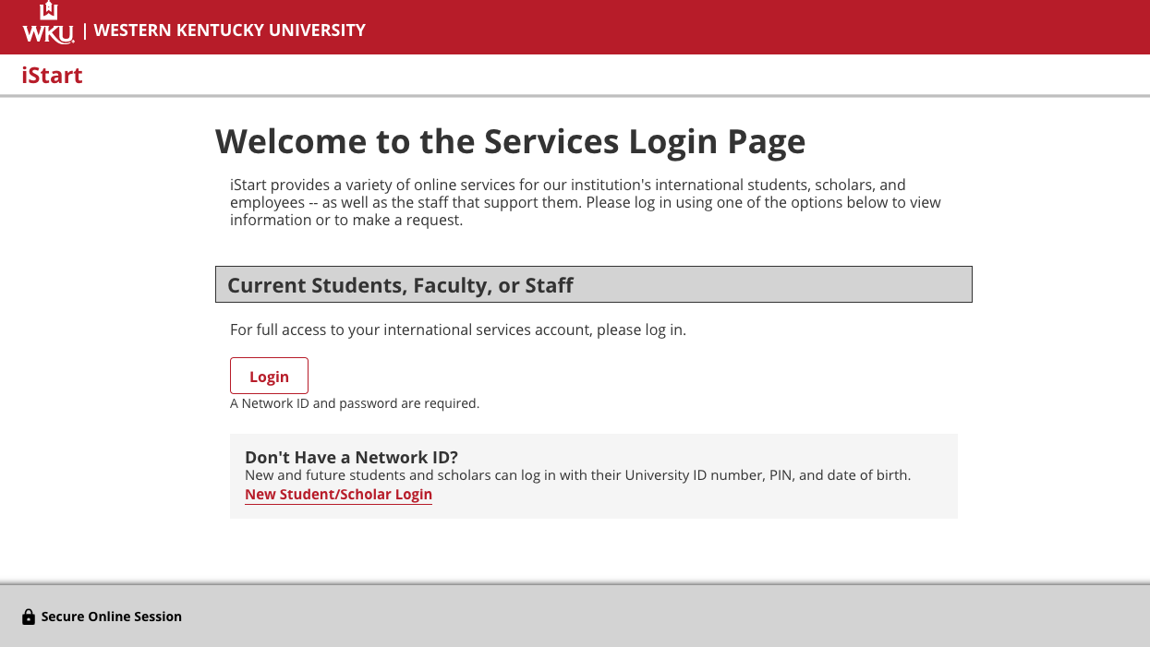Select the Secure Online Session footer indicator
This screenshot has width=1150, height=647.
[111, 617]
